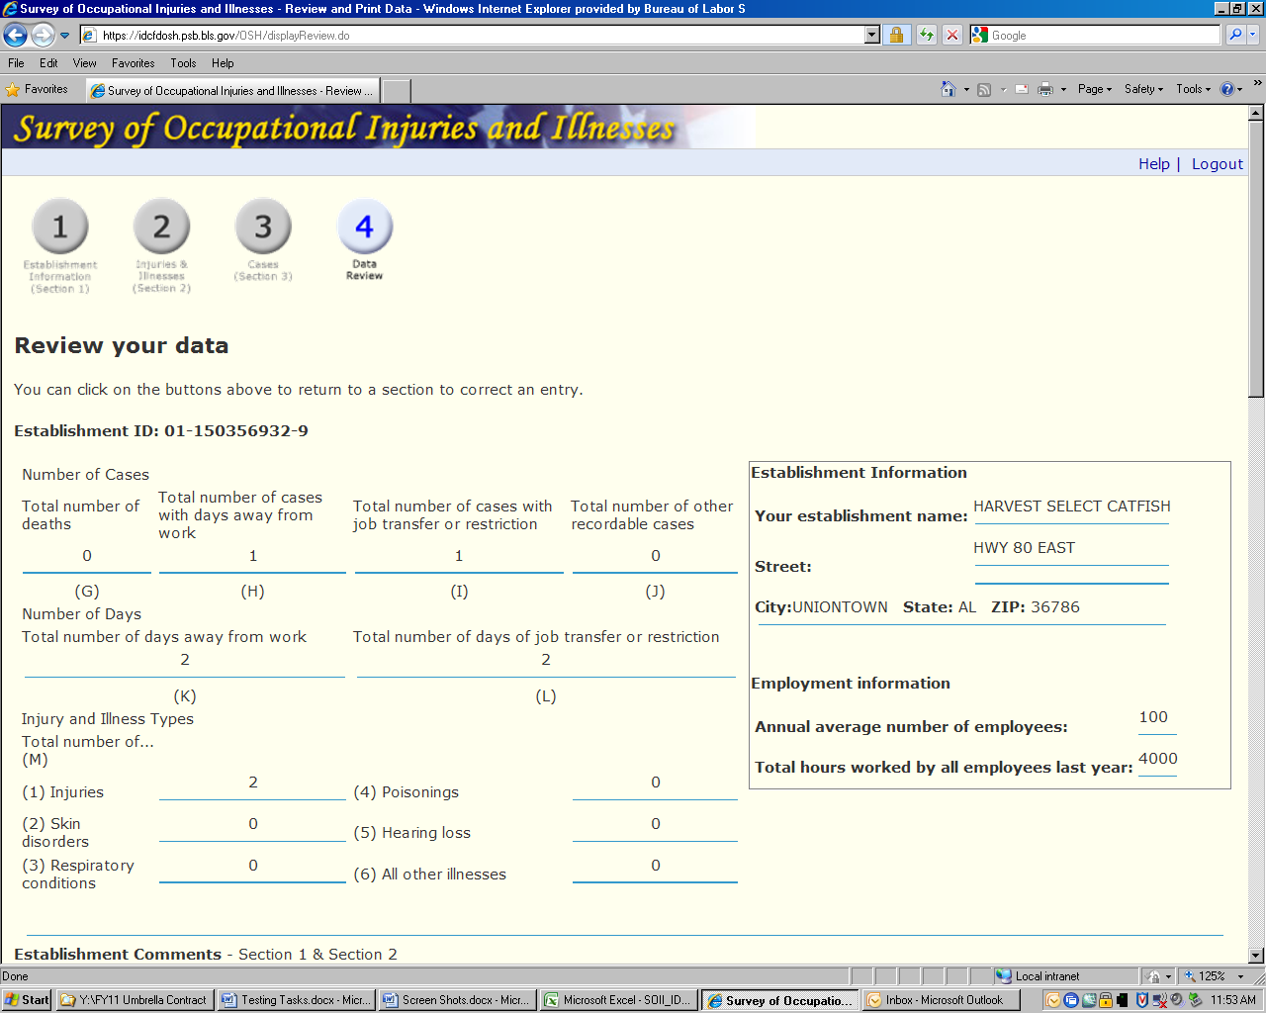Viewport: 1266px width, 1013px height.
Task: Expand the Home button dropdown arrow
Action: tap(966, 89)
